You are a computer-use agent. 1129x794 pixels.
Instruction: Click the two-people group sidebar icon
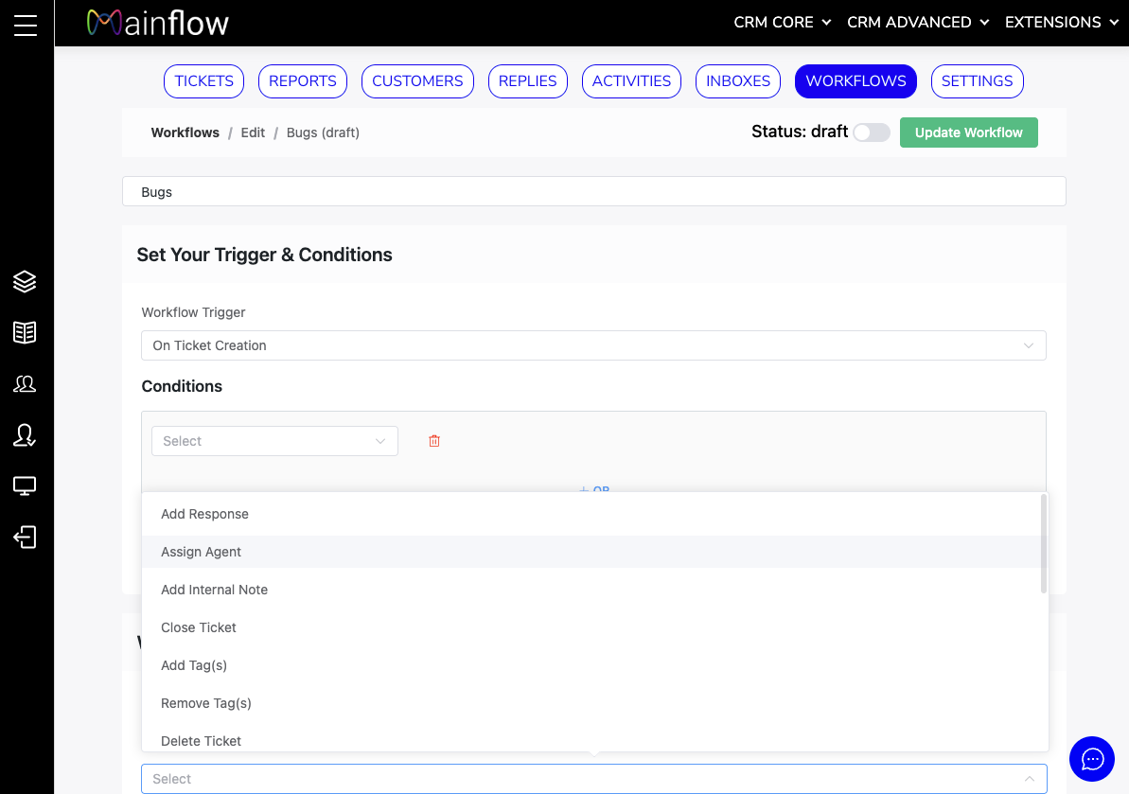click(x=25, y=383)
